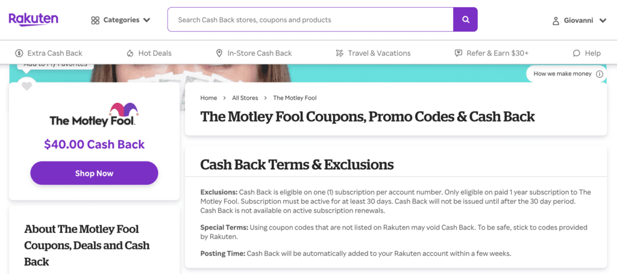
Task: Go to Home breadcrumb link
Action: [x=208, y=98]
